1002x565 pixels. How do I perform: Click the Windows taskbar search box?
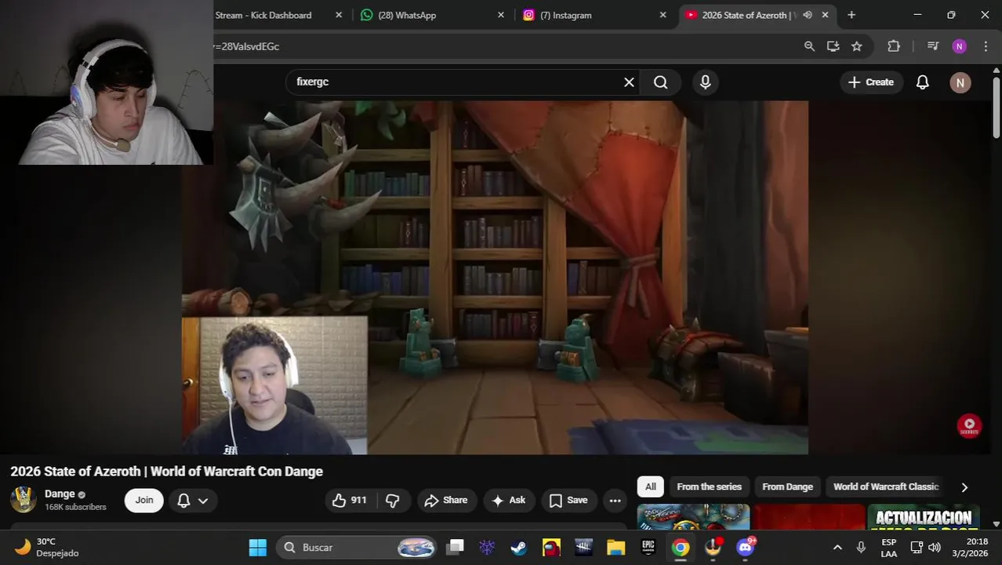pyautogui.click(x=358, y=547)
